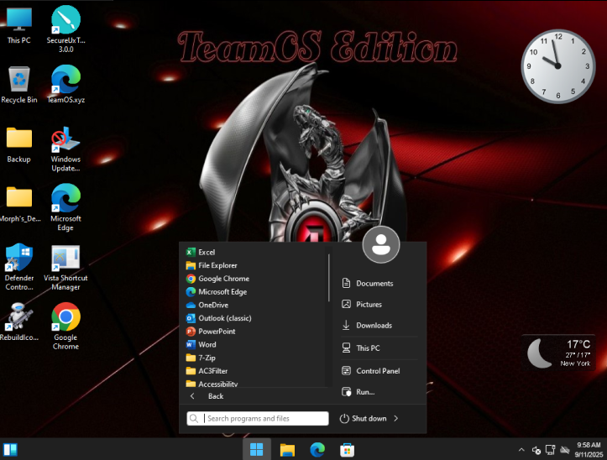
Task: Click the network icon in the system tray
Action: [x=551, y=450]
